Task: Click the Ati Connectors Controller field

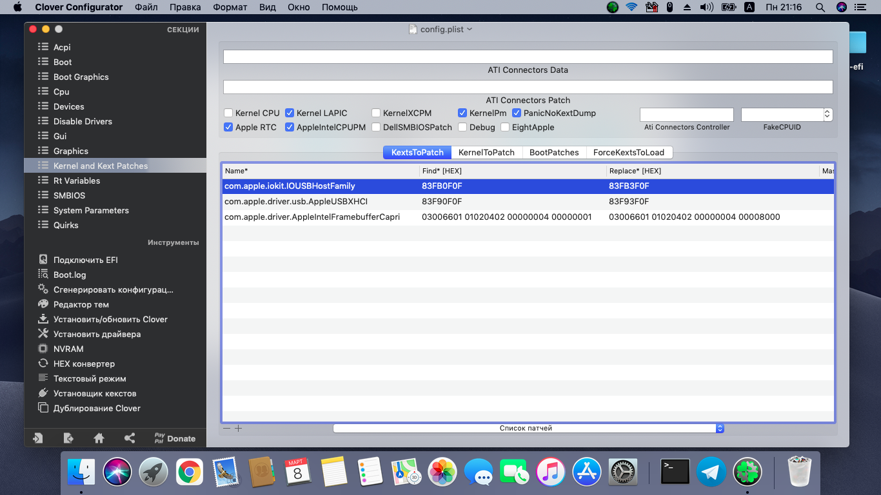Action: coord(687,115)
